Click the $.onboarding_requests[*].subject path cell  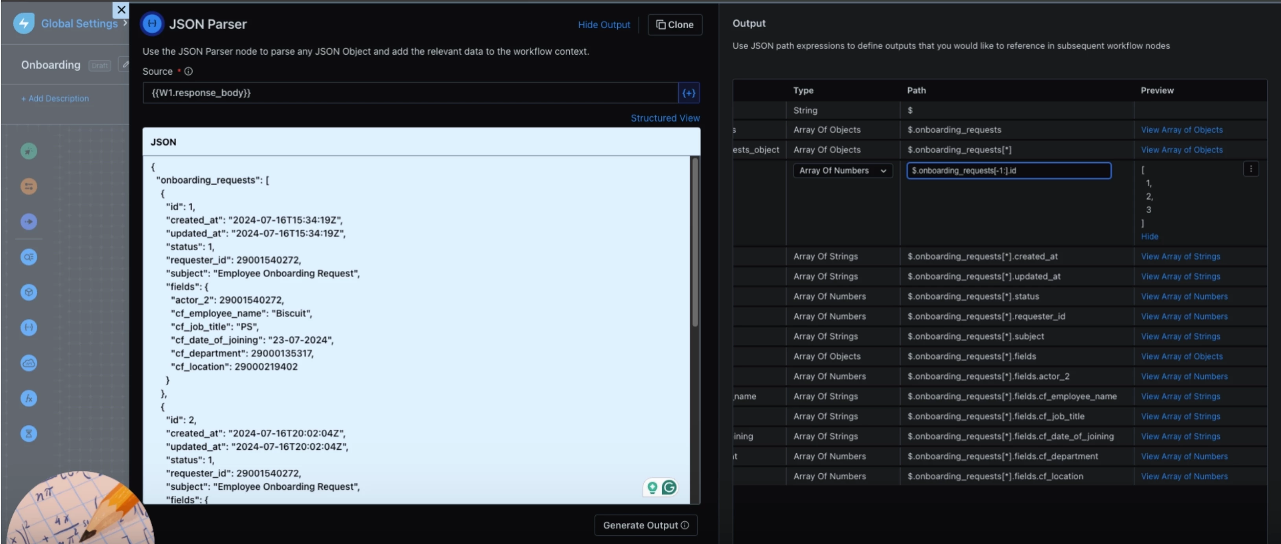coord(1017,336)
